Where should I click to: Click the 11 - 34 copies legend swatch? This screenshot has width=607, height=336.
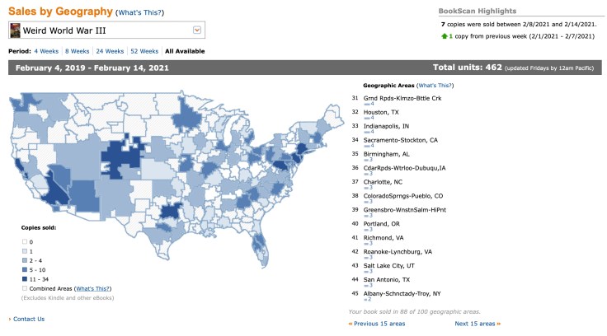pyautogui.click(x=24, y=280)
